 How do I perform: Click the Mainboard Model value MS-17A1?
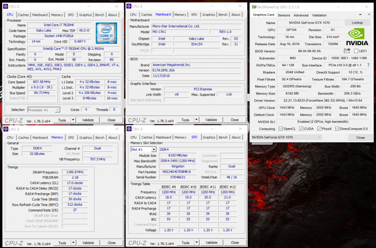[x=180, y=31]
